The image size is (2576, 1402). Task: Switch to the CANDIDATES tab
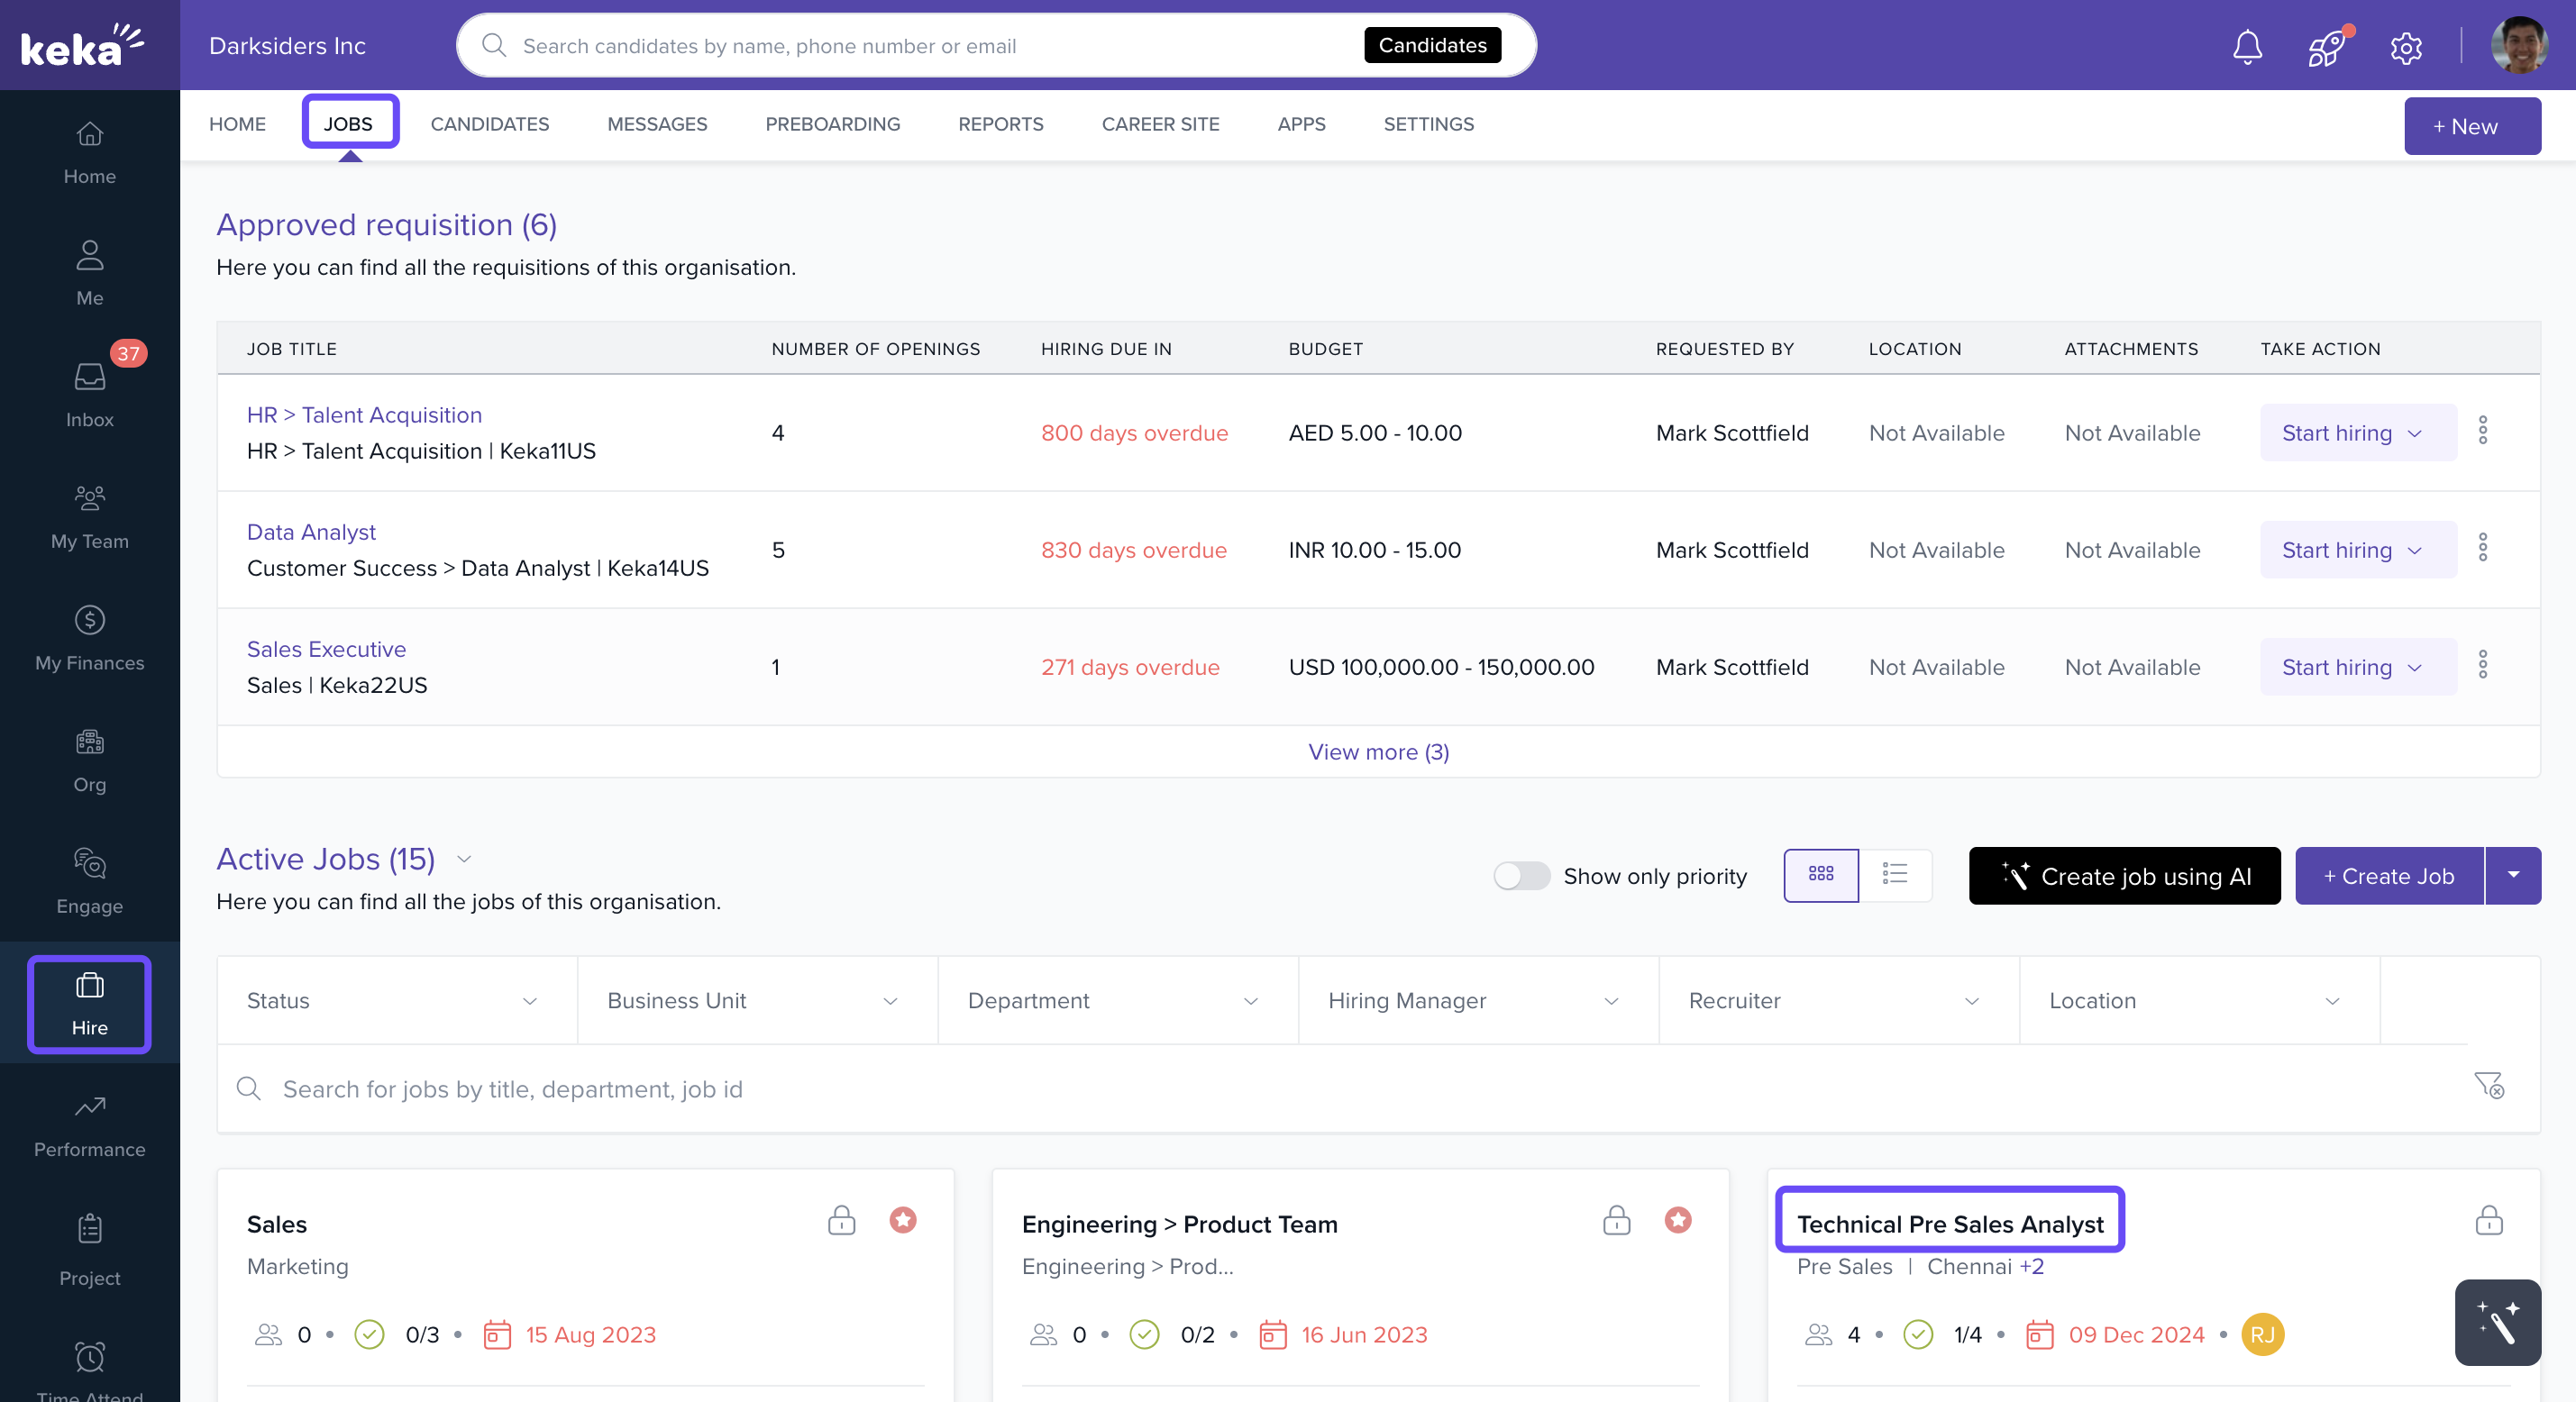click(489, 124)
